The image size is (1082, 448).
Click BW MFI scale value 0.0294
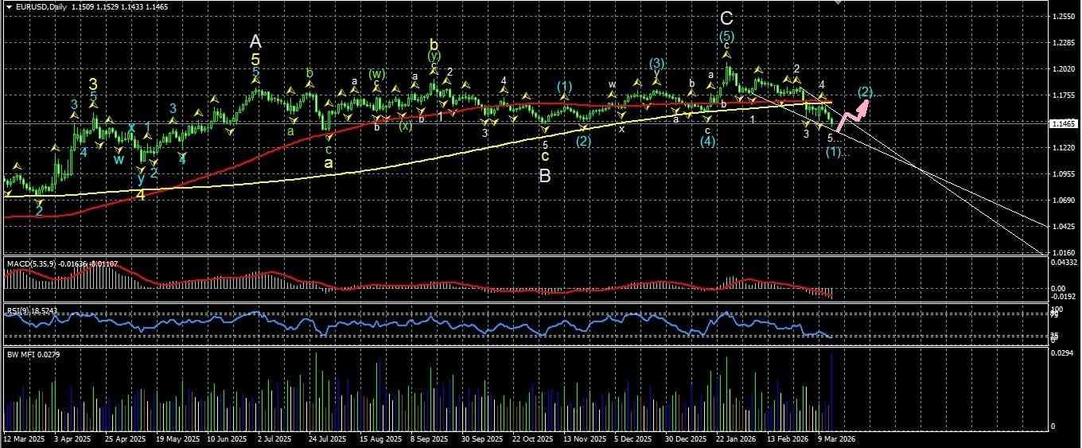point(1061,353)
